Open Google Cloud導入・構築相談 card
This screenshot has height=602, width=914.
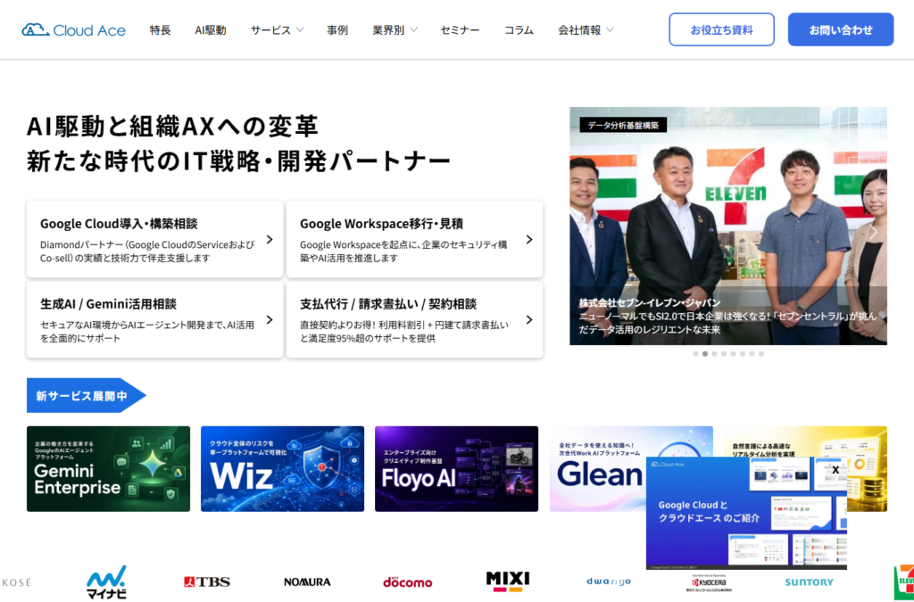point(155,239)
